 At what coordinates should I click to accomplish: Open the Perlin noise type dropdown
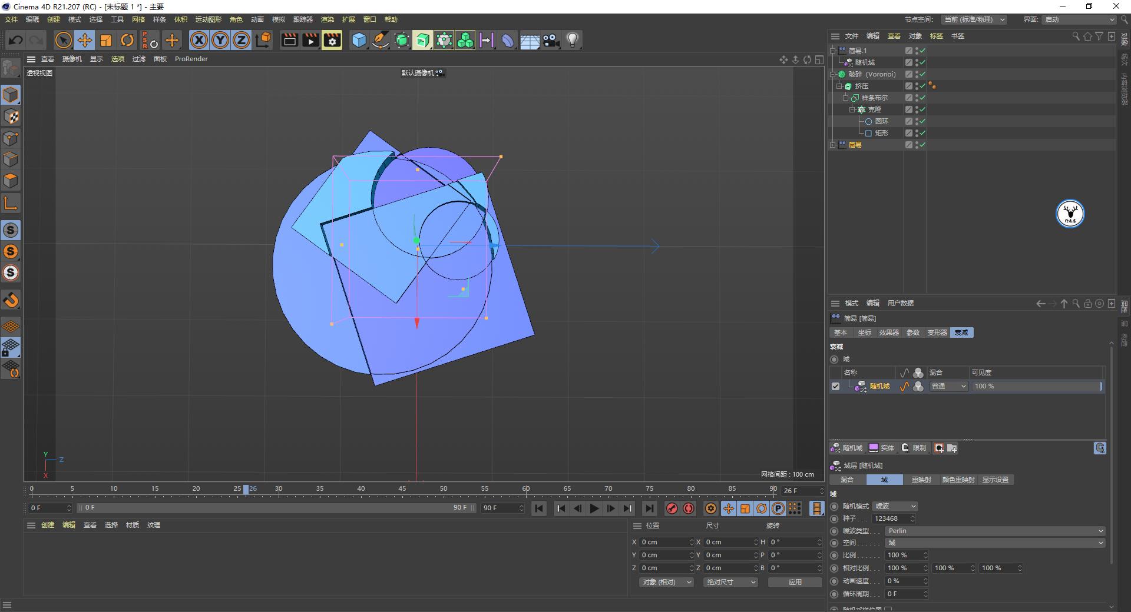(x=994, y=531)
